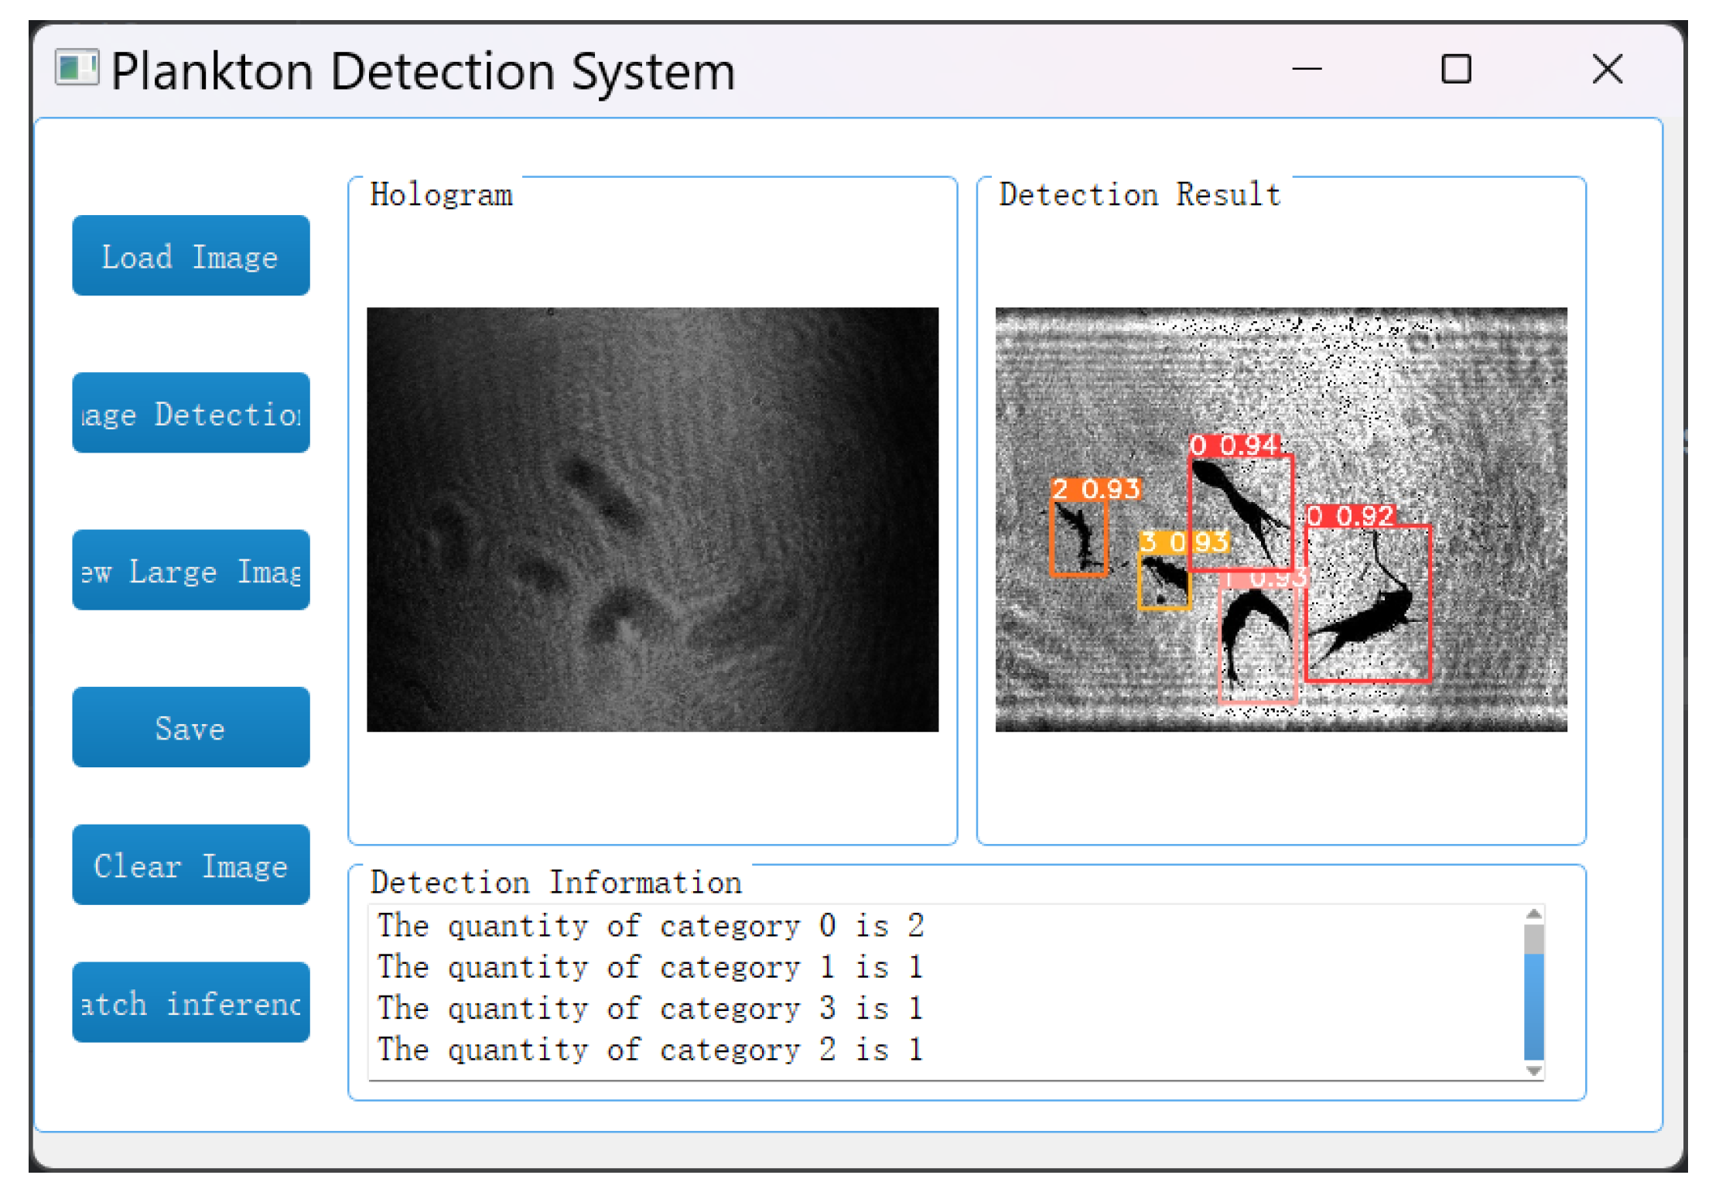Viewport: 1719px width, 1199px height.
Task: Click the category 0 quantity text line
Action: click(650, 926)
